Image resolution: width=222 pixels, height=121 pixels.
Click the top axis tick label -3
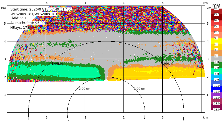click(x=46, y=3)
